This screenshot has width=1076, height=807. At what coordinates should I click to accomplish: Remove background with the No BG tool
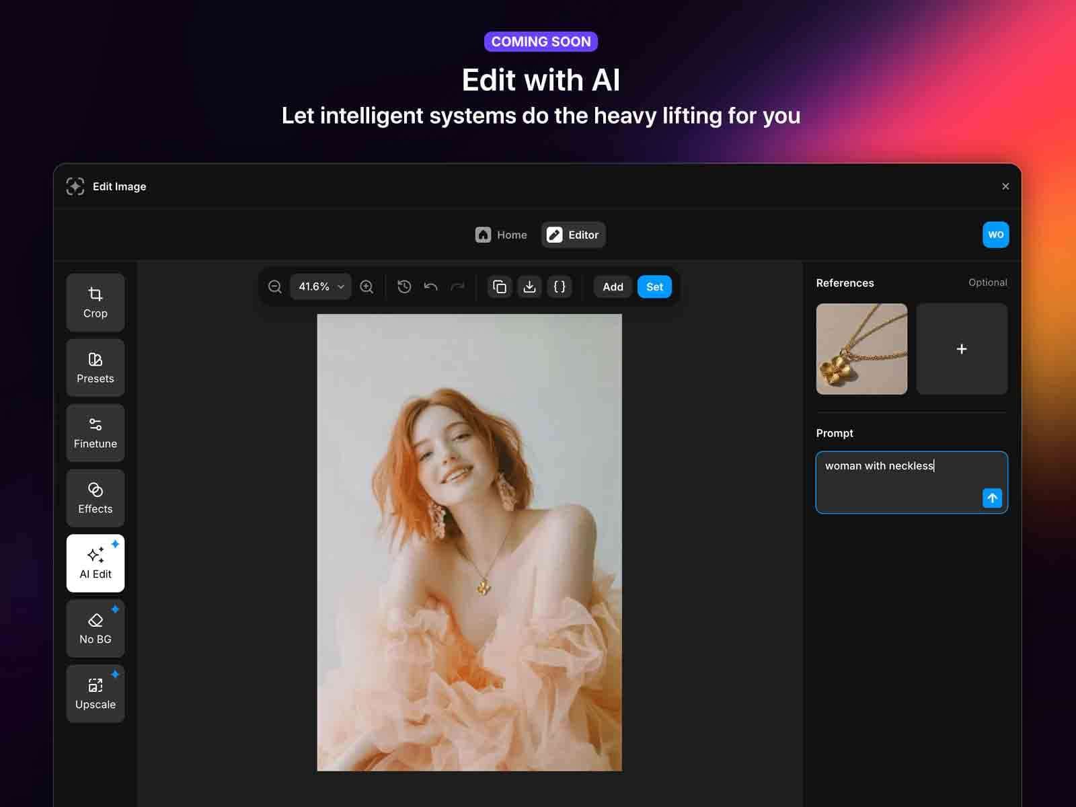point(95,628)
